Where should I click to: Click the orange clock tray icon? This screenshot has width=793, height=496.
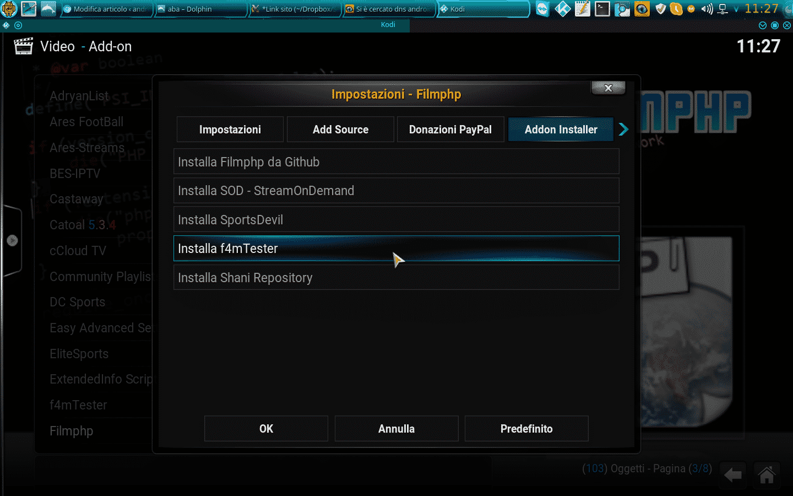[x=676, y=9]
